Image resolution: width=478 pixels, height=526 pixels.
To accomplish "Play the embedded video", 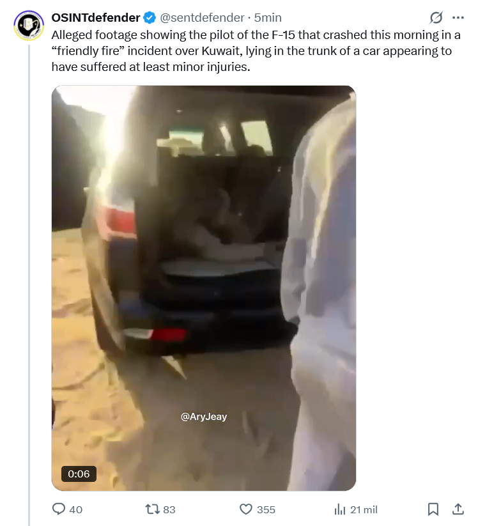I will pos(204,288).
